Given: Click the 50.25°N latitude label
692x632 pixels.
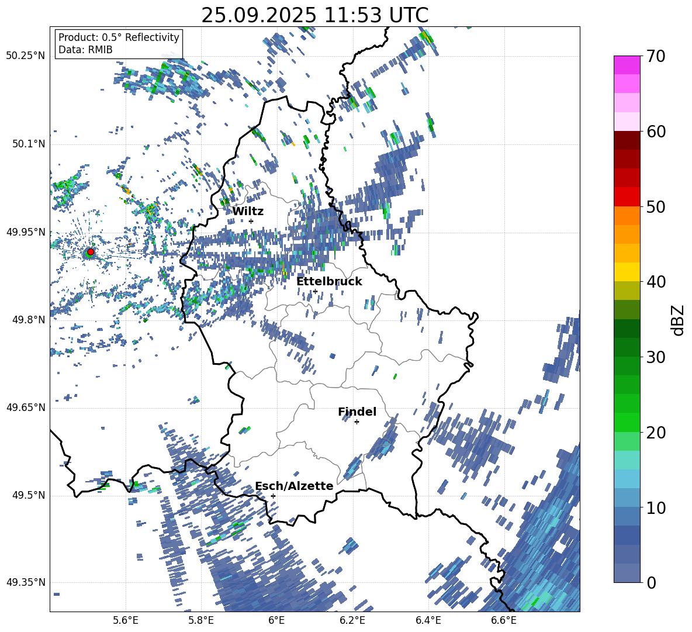Looking at the screenshot, I should coord(26,56).
